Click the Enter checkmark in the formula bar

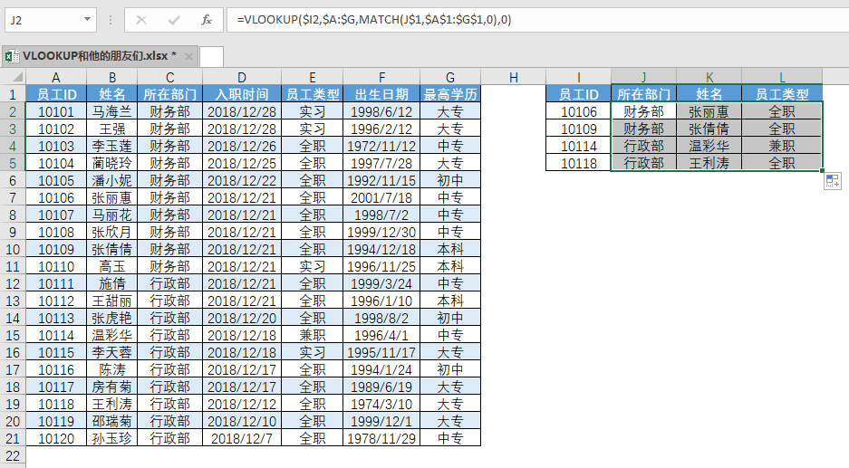click(174, 19)
